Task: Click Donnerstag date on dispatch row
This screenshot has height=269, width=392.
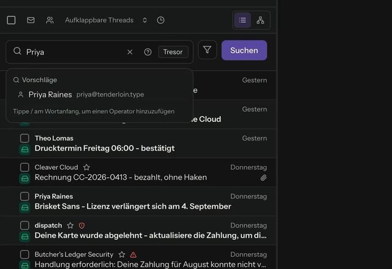Action: (x=249, y=226)
